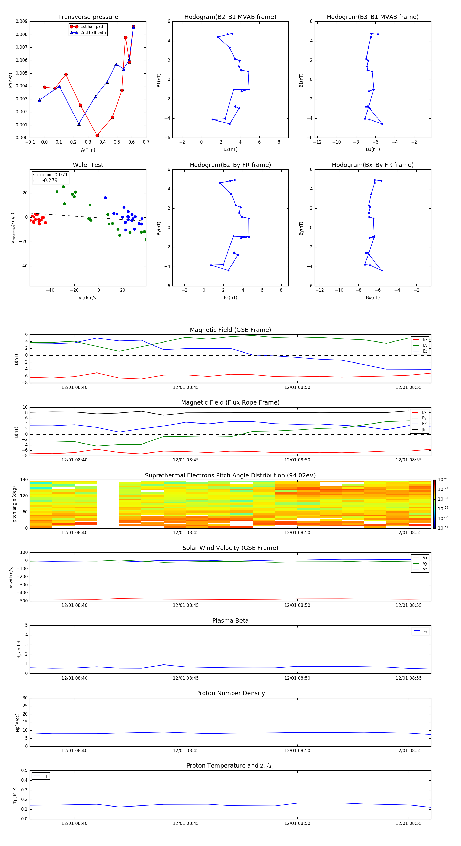Click the "Magnetic Field (GSE Frame)" title
This screenshot has width=461, height=846.
pos(230,330)
